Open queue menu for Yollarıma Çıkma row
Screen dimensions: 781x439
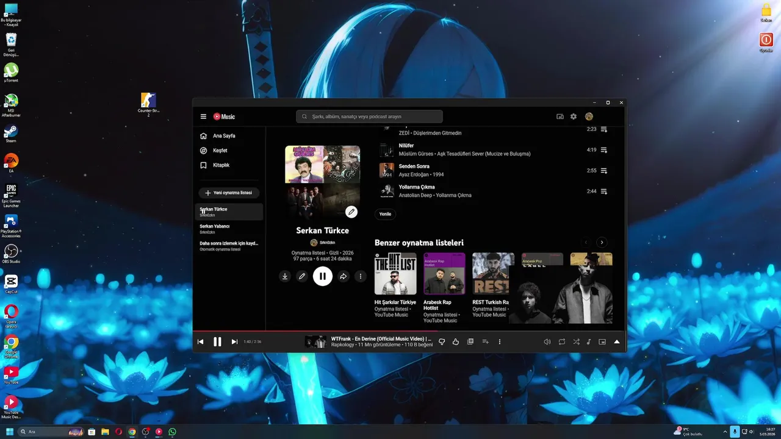coord(604,191)
